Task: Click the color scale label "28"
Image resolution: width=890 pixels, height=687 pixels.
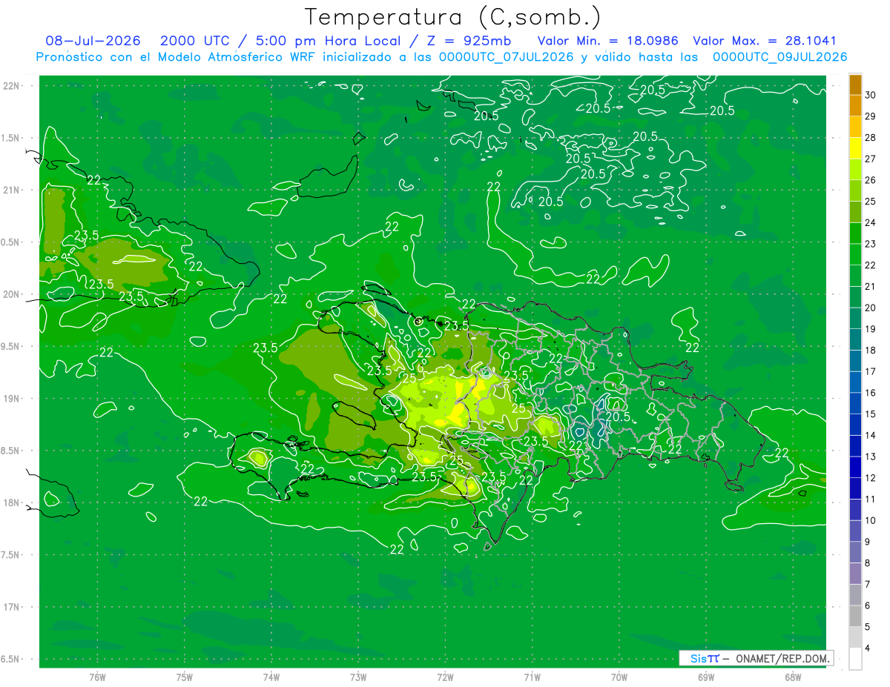Action: tap(870, 137)
